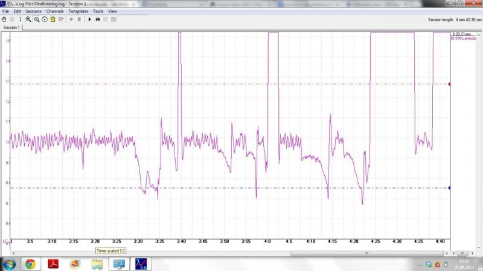Click the zoom in magnifier icon
The image size is (483, 271).
[x=28, y=19]
